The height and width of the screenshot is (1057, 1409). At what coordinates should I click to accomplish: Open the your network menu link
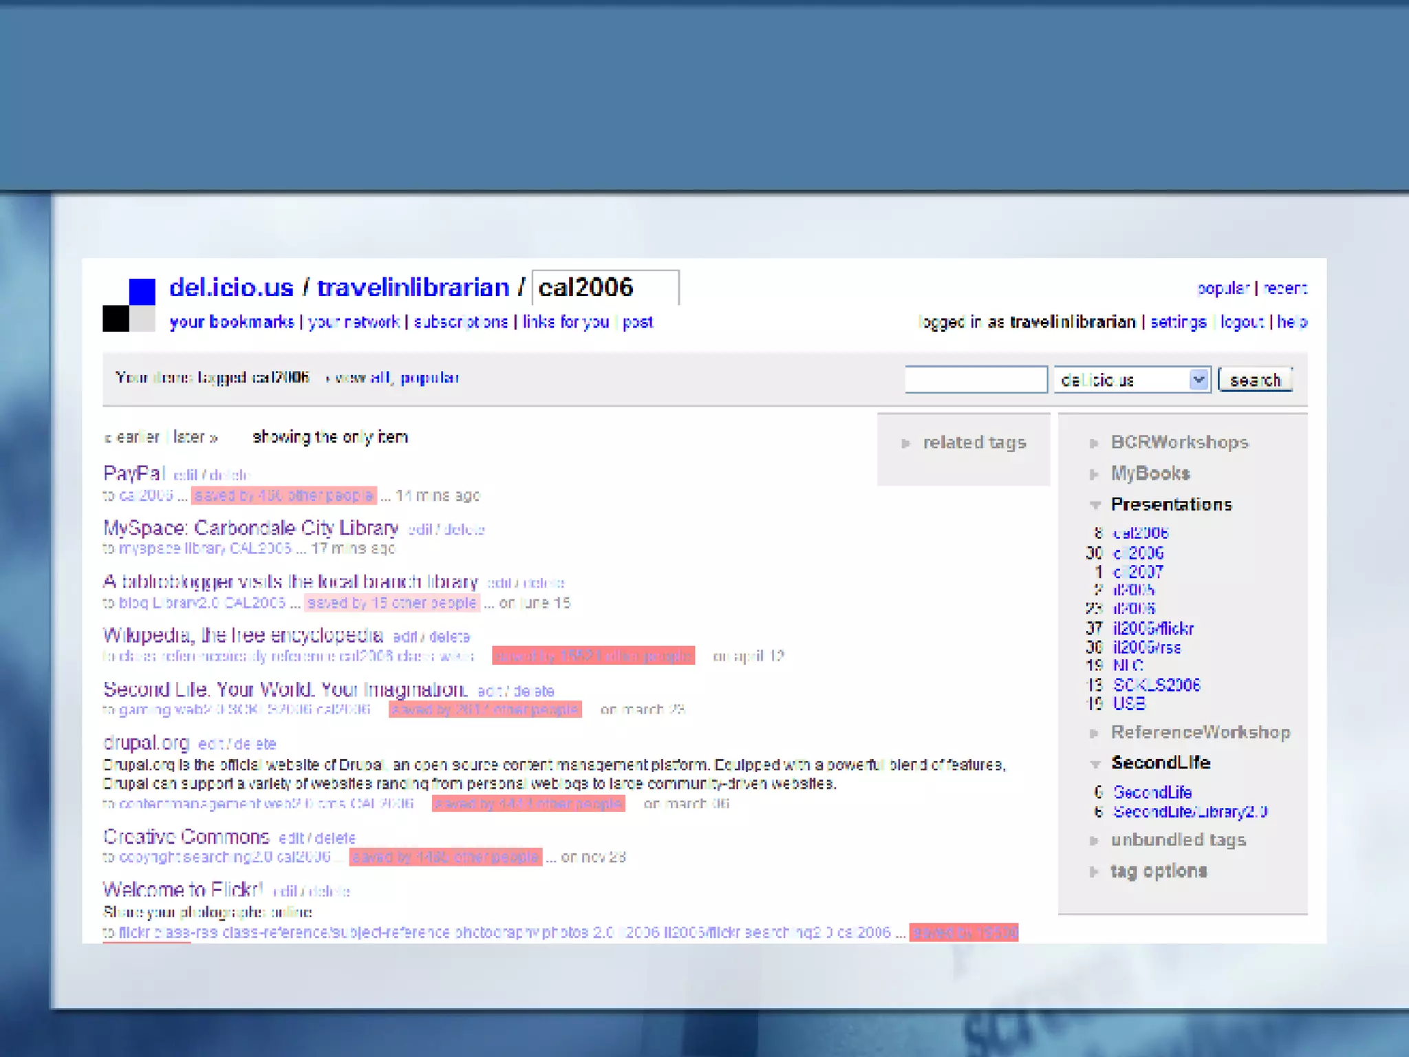[x=354, y=322]
